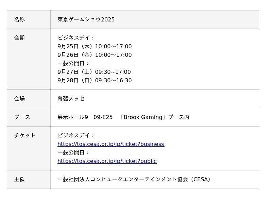This screenshot has height=199, width=272.
Task: Click the 東京ゲームショウ2025 text
Action: (86, 19)
